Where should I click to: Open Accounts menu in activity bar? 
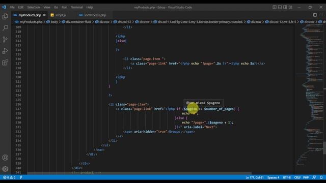point(5,158)
